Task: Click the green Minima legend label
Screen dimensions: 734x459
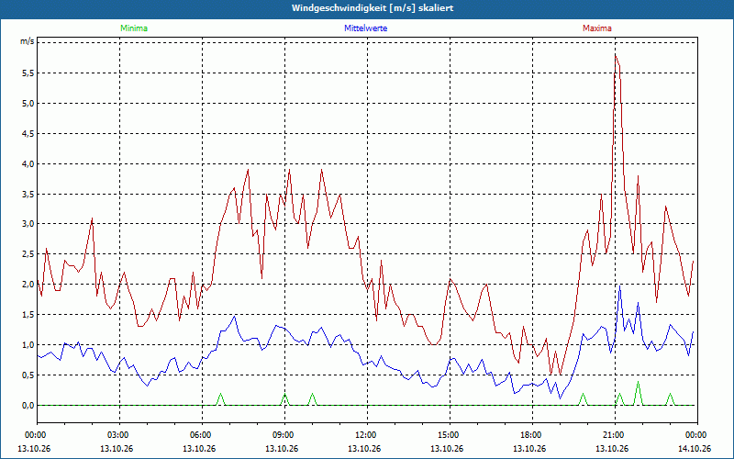Action: point(134,28)
